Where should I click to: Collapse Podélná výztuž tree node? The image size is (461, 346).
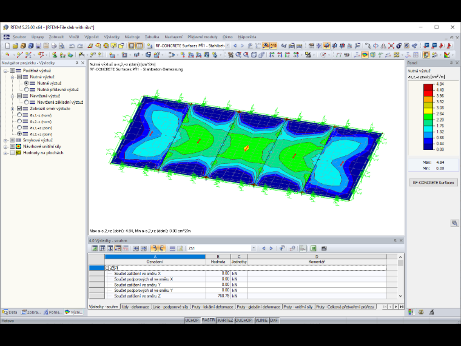(x=5, y=70)
